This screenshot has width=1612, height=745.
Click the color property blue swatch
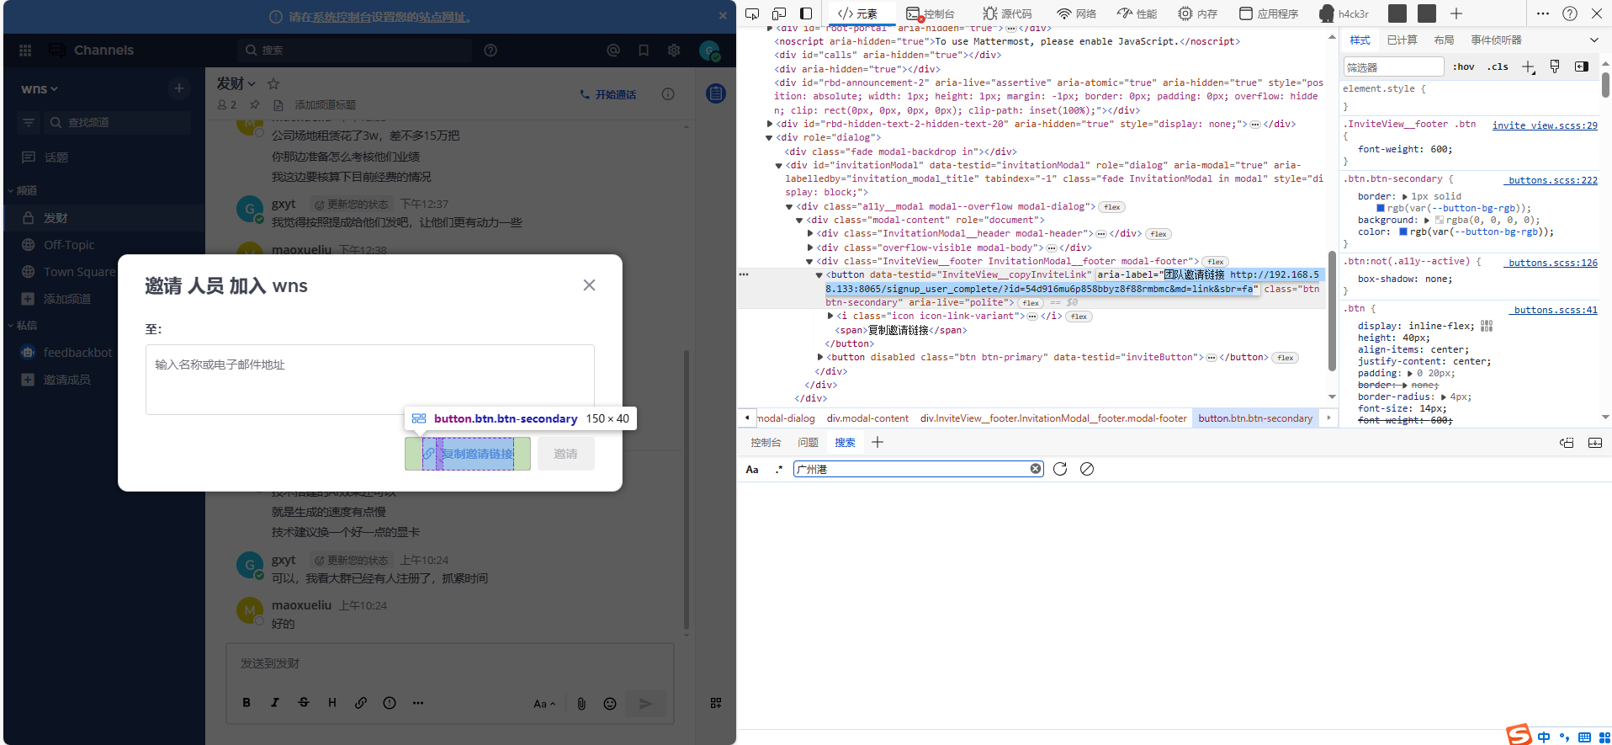[x=1403, y=231]
